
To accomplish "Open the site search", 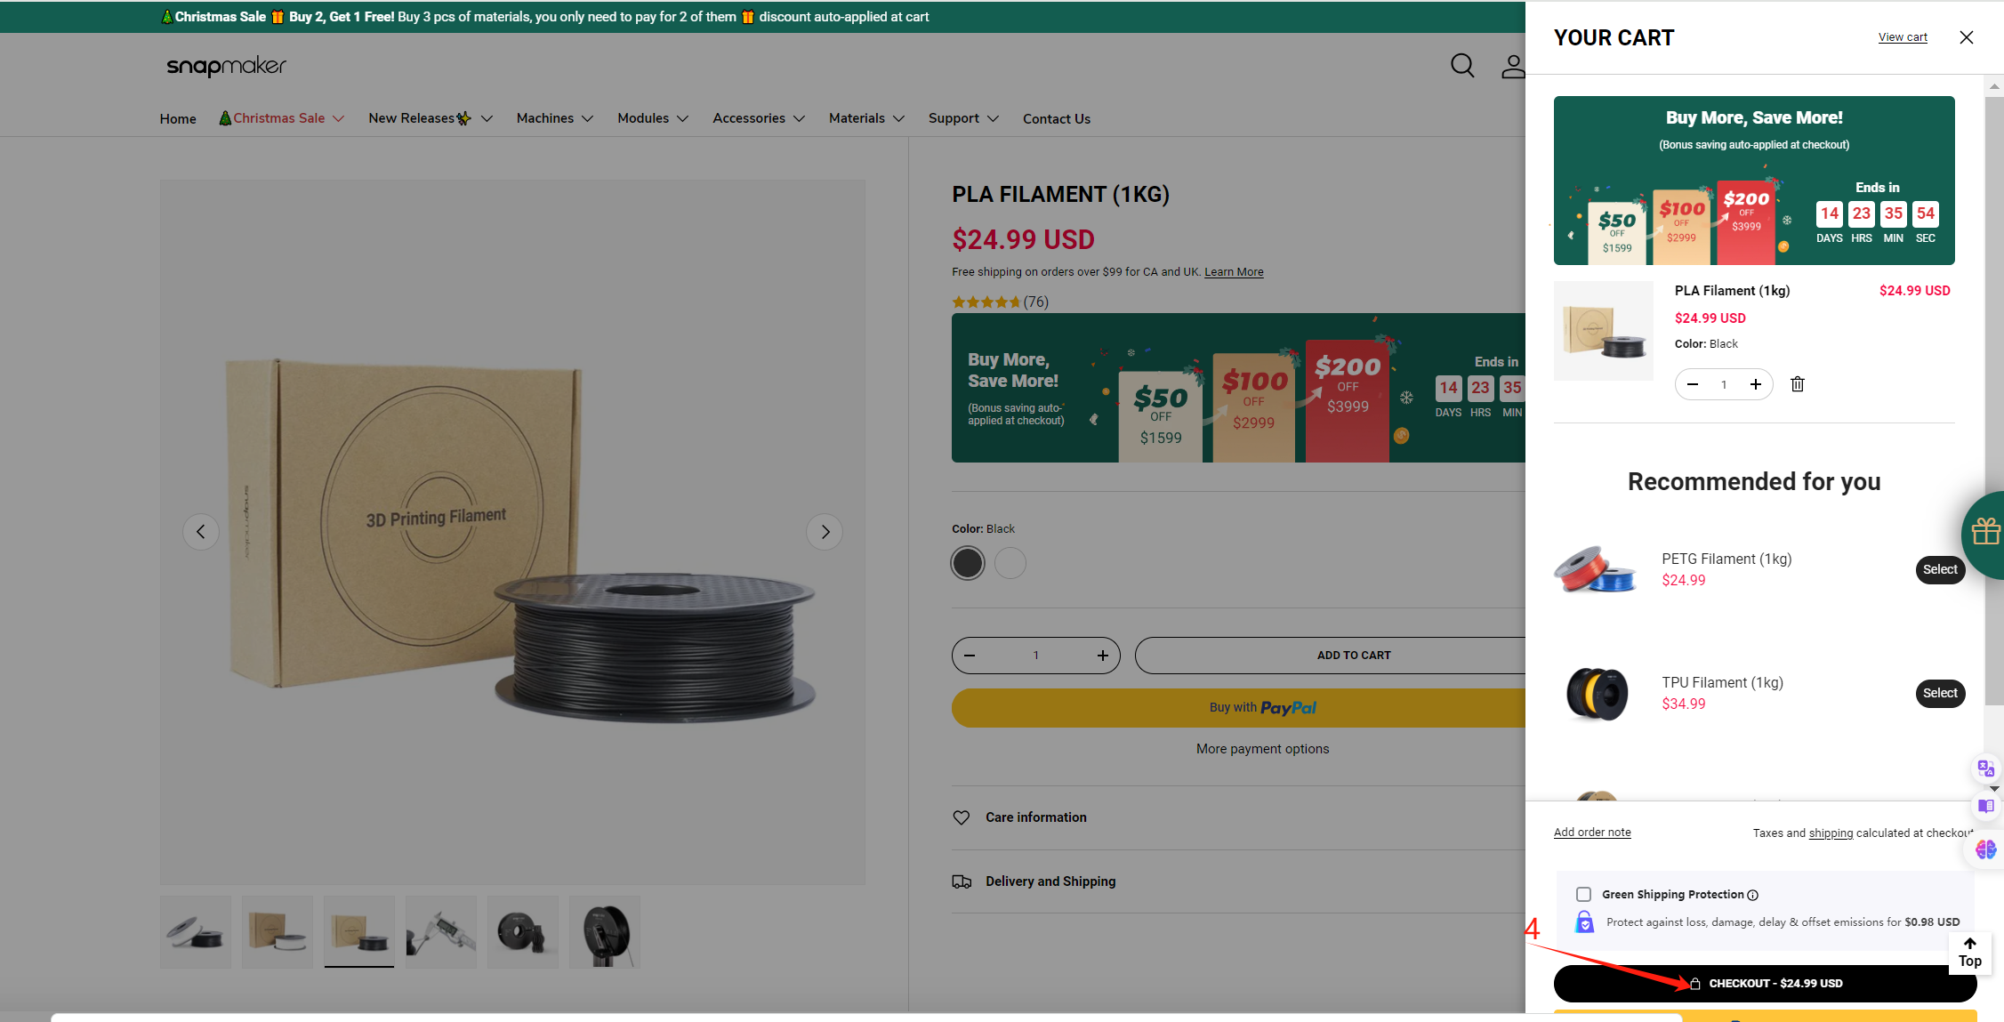I will pos(1461,66).
